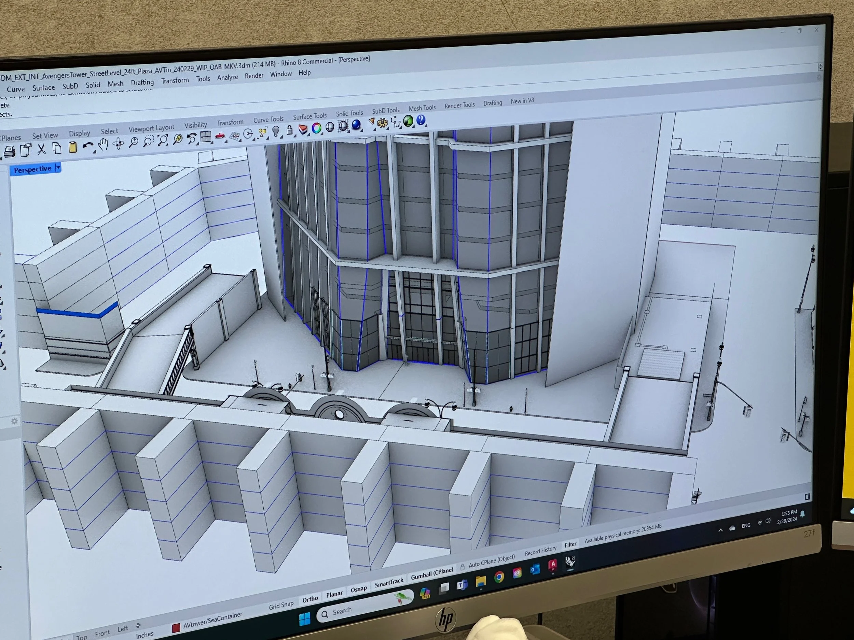The width and height of the screenshot is (854, 640).
Task: Click the Rhino Help question mark icon
Action: [x=421, y=121]
